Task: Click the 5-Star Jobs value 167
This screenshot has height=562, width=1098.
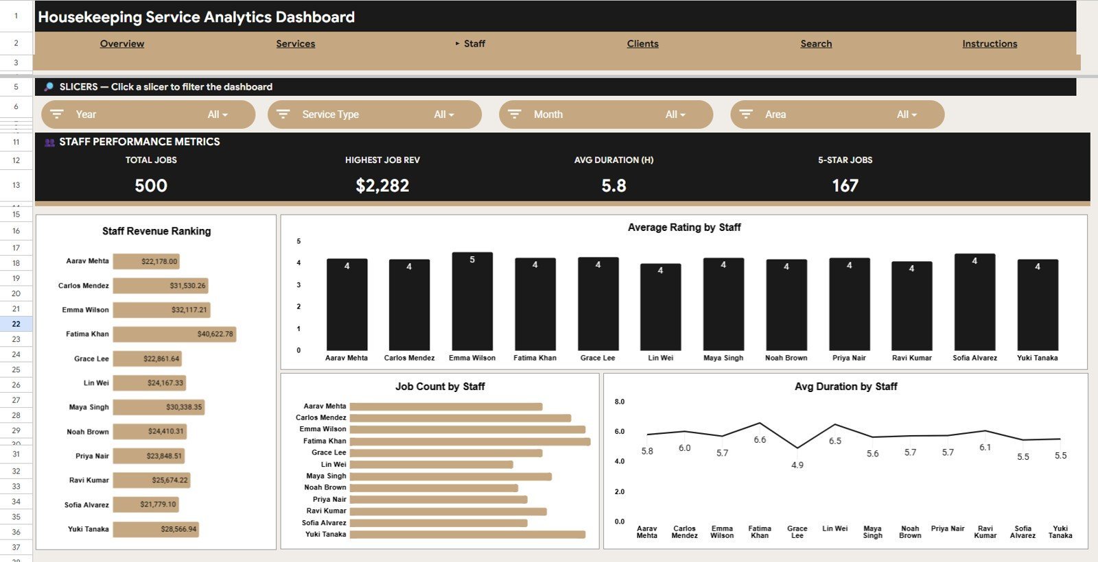Action: point(845,186)
